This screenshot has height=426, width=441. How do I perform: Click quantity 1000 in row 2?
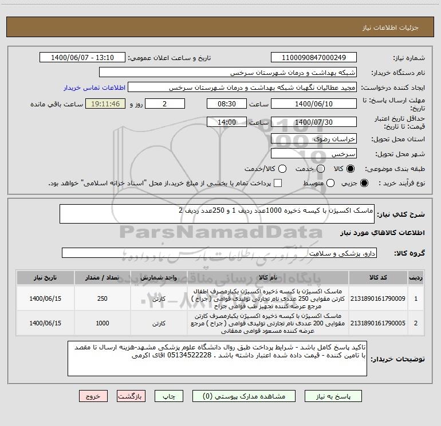(103, 323)
